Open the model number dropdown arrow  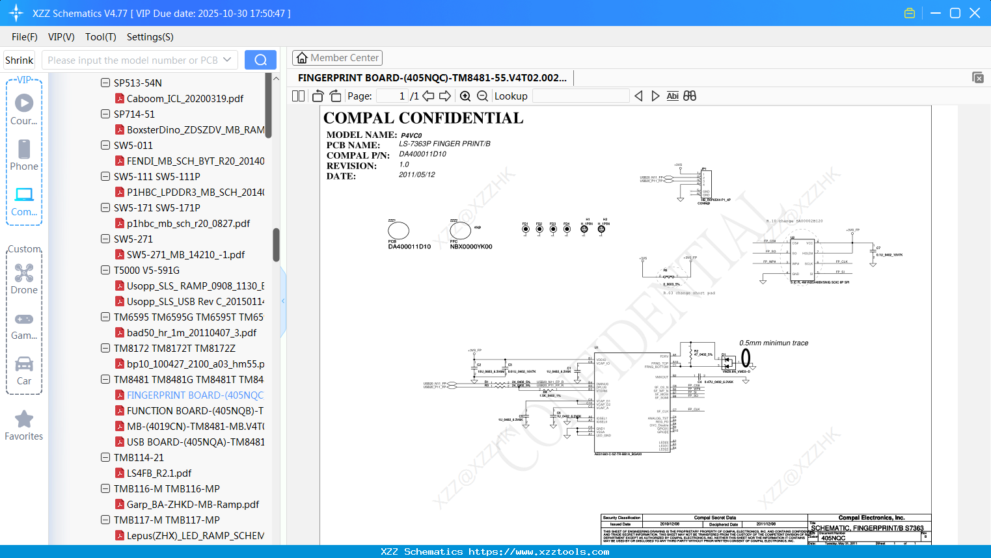(227, 60)
